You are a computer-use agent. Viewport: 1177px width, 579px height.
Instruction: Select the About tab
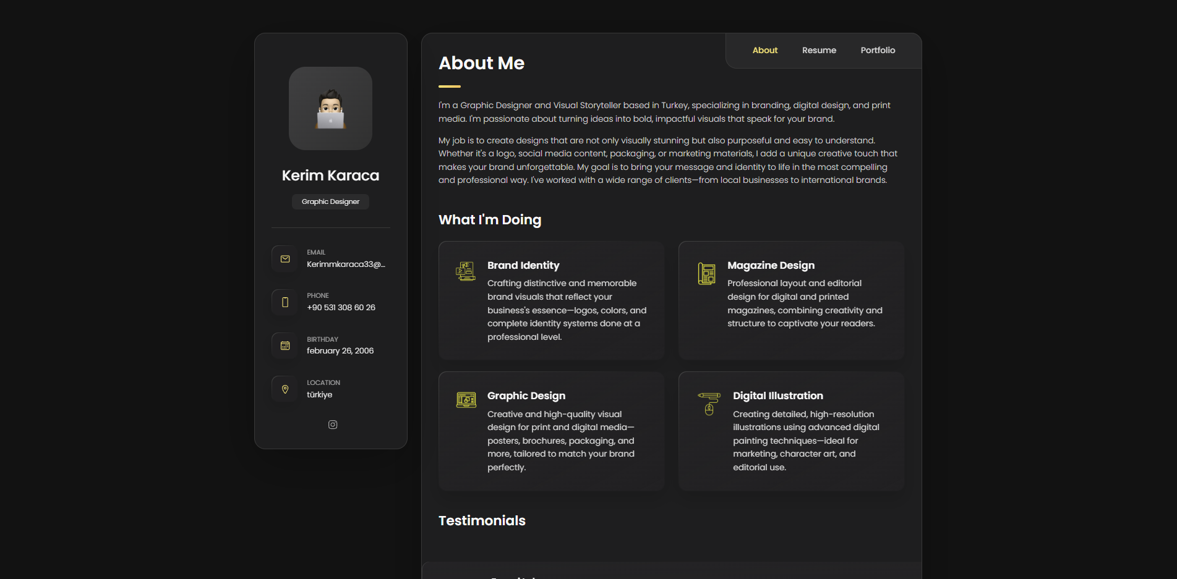click(765, 51)
